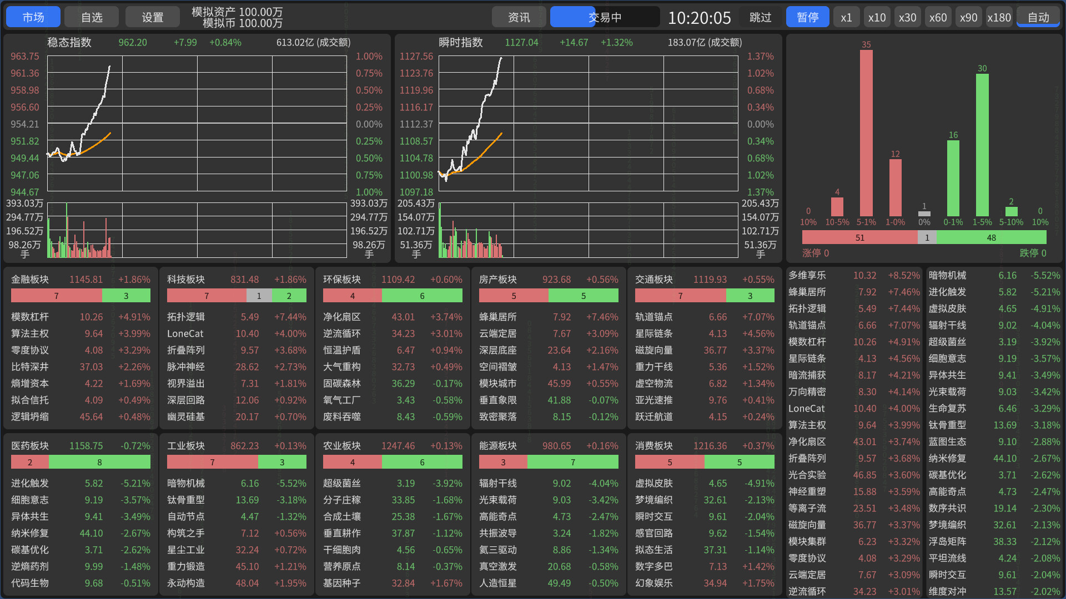This screenshot has width=1066, height=599.
Task: Open the 能源板块 sector header
Action: (x=549, y=446)
